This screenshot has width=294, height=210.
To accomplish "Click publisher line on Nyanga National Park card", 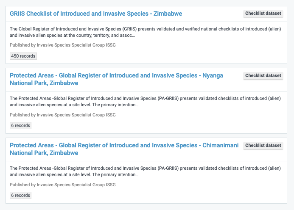I will pos(63,115).
